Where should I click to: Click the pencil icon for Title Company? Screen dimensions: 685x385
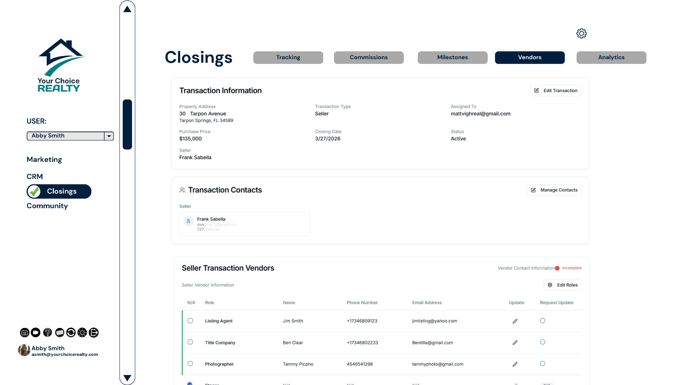click(515, 343)
